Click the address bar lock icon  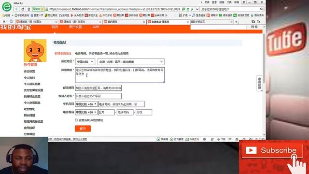[x=47, y=9]
